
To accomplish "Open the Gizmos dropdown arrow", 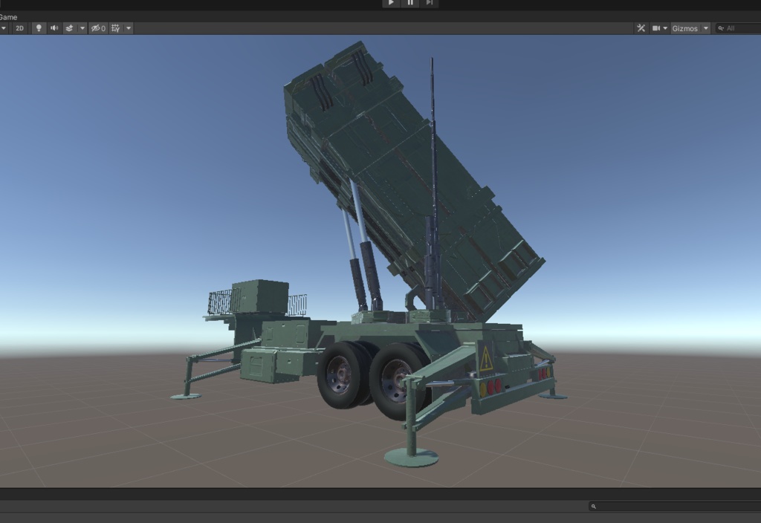I will point(705,28).
